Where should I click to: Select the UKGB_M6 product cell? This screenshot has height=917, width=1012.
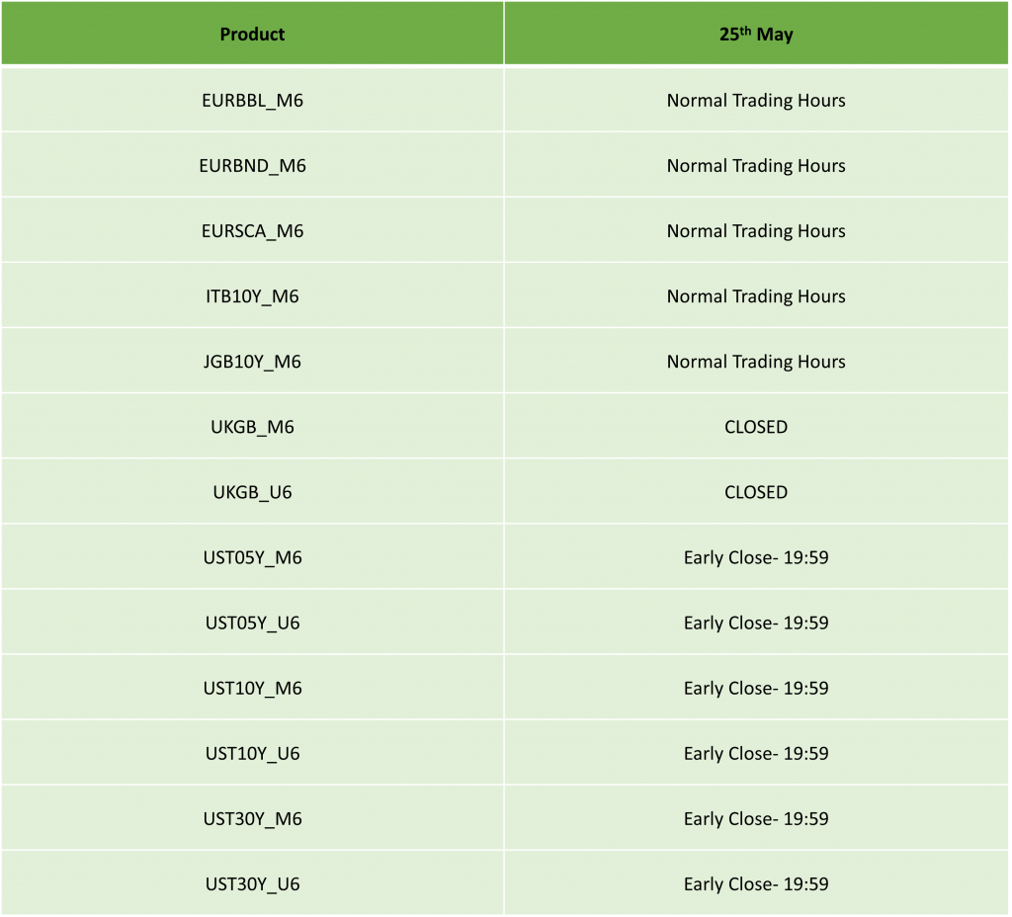point(252,426)
